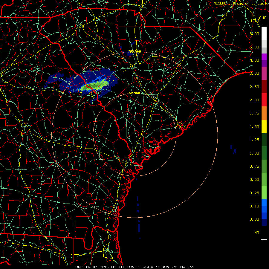The width and height of the screenshot is (269, 269).
Task: Click the 1.75 legend value
Action: pos(254,113)
